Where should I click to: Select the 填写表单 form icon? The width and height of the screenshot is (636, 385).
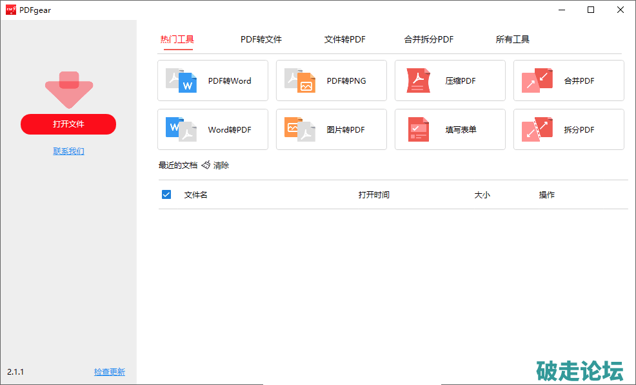[419, 129]
